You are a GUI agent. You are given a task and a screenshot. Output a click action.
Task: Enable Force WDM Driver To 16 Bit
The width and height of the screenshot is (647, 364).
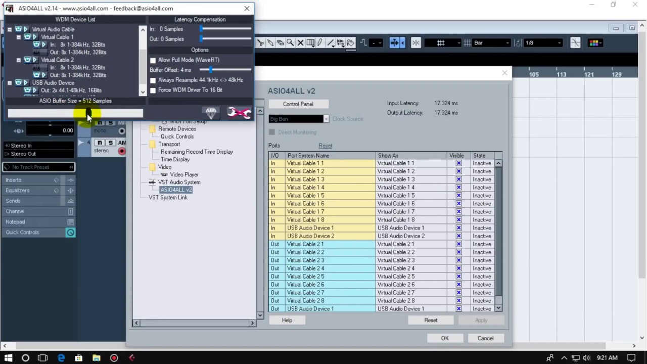[x=153, y=90]
